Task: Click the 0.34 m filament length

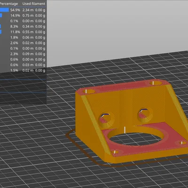Action: tap(28, 26)
